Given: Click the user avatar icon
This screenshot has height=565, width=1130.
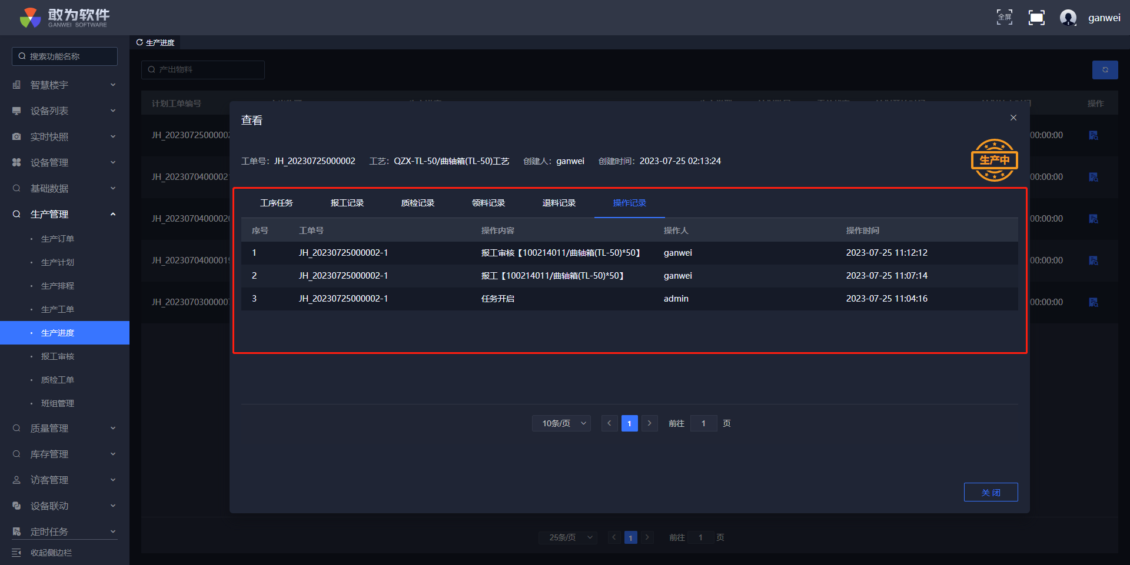Looking at the screenshot, I should 1068,18.
